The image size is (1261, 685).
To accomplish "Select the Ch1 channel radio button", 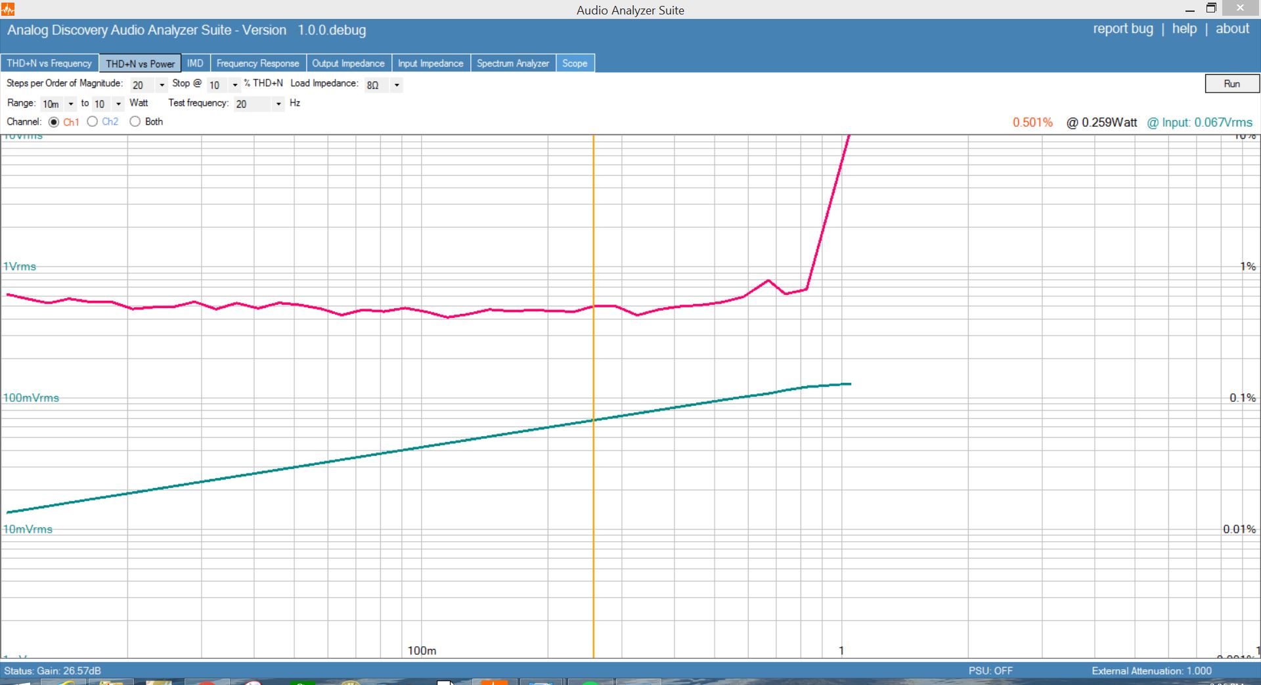I will pos(54,122).
